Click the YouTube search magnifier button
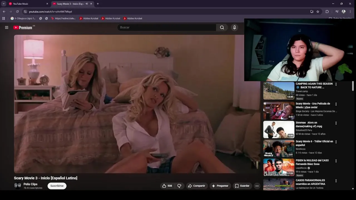Image resolution: width=356 pixels, height=200 pixels. coord(222,27)
